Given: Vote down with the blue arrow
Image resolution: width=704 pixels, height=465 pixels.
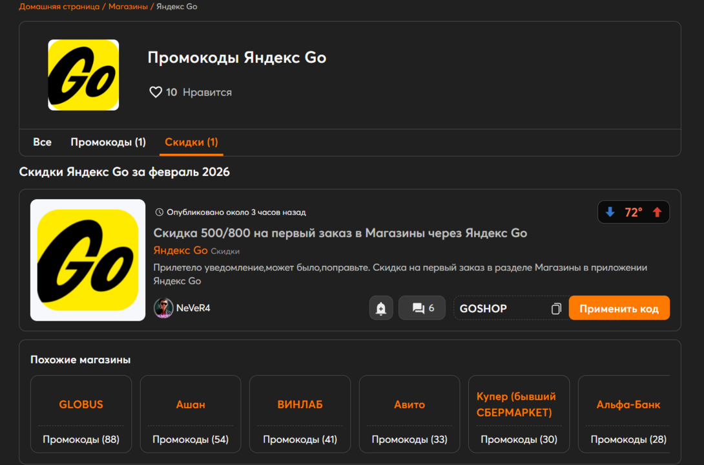Looking at the screenshot, I should (x=610, y=212).
